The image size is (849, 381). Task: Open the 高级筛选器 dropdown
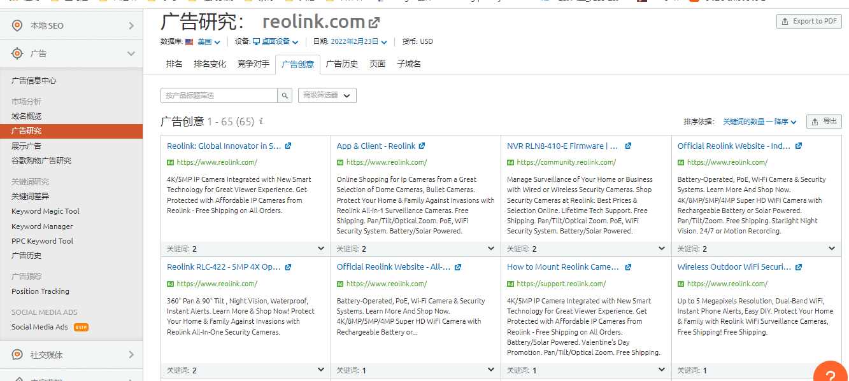327,95
